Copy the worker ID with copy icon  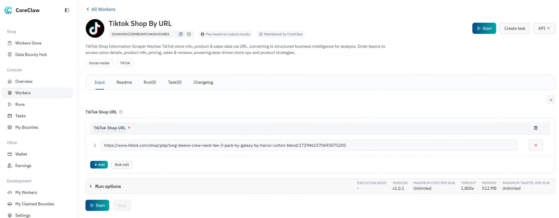pyautogui.click(x=181, y=34)
